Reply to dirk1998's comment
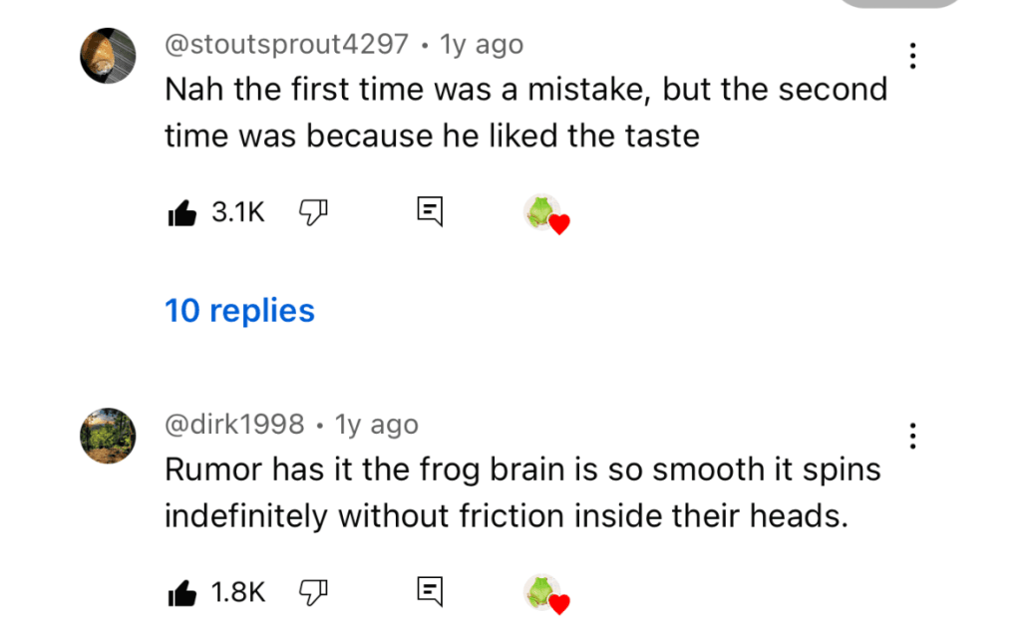Screen dimensions: 1021x624 (430, 593)
